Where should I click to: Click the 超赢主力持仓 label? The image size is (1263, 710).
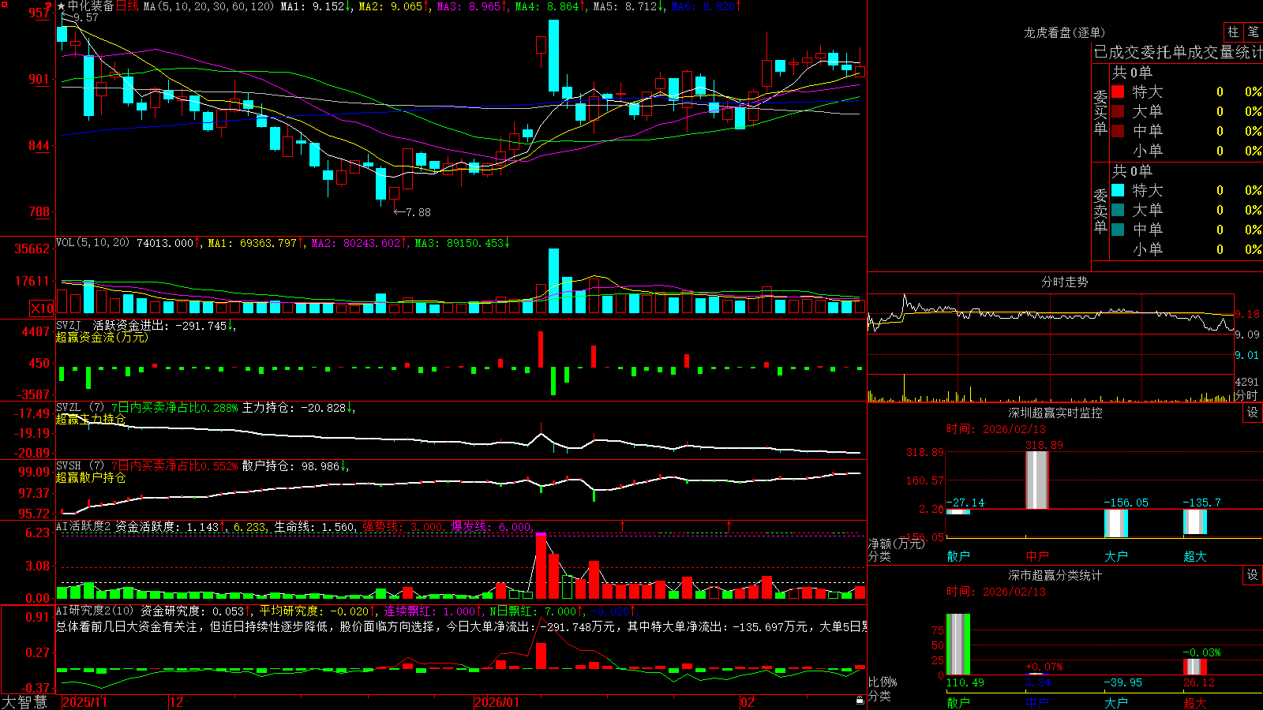point(91,419)
